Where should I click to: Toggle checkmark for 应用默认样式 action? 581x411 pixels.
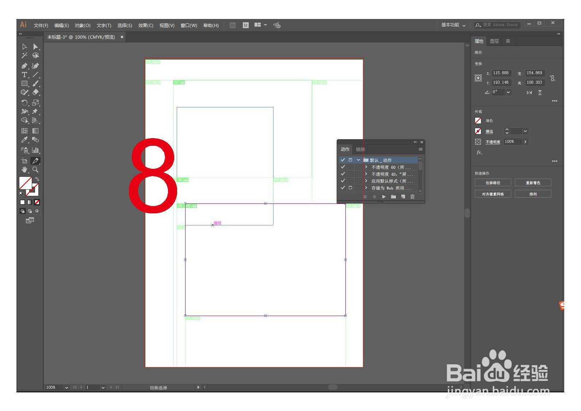click(343, 181)
